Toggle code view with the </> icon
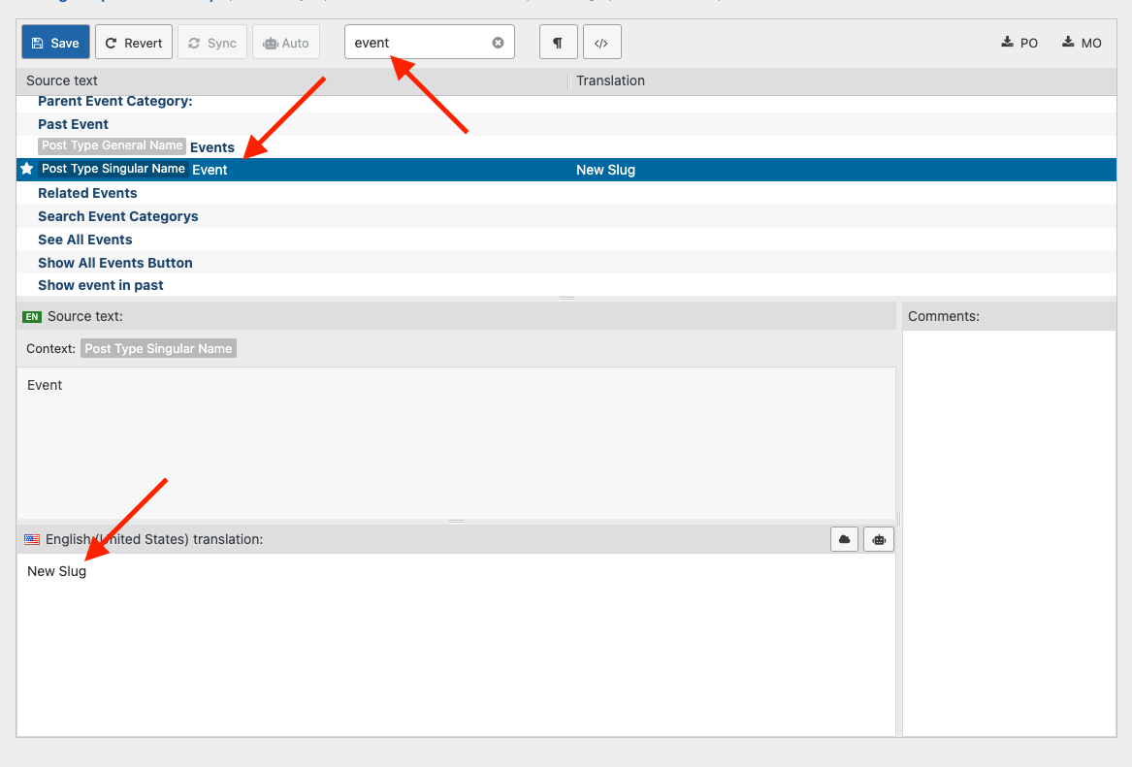 [x=601, y=43]
